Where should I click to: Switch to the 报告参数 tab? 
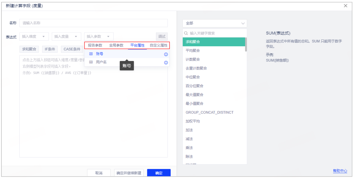click(95, 45)
